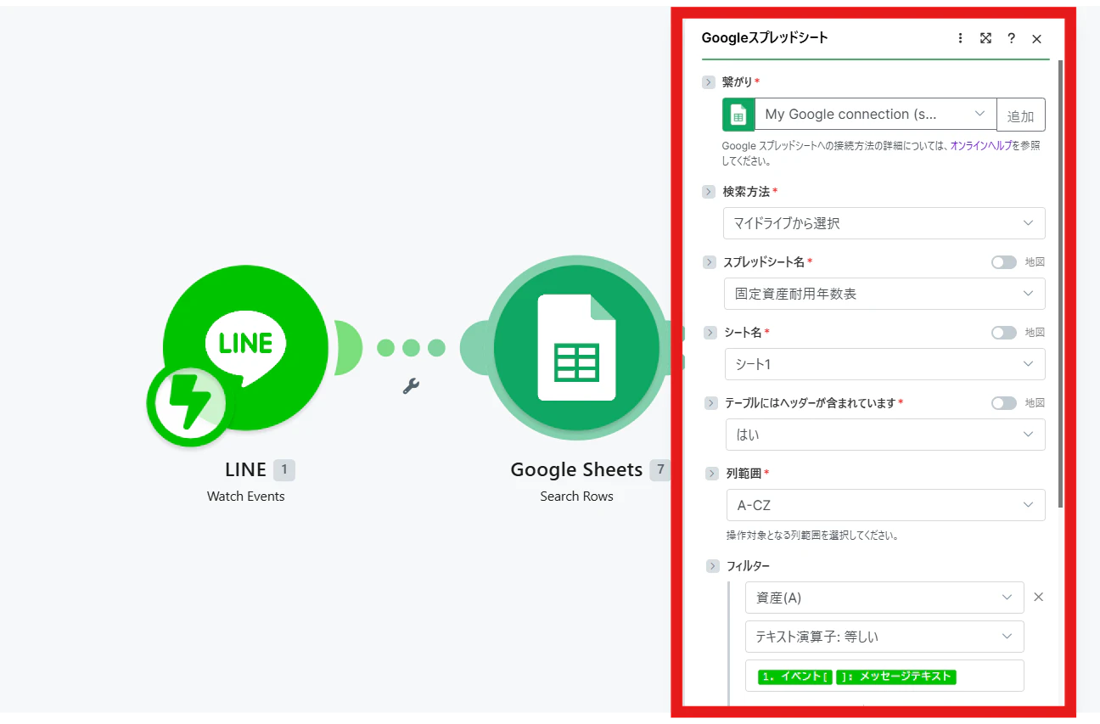This screenshot has width=1100, height=724.
Task: Toggle 地図 switch for テーブルにはヘッダー field
Action: [1004, 403]
